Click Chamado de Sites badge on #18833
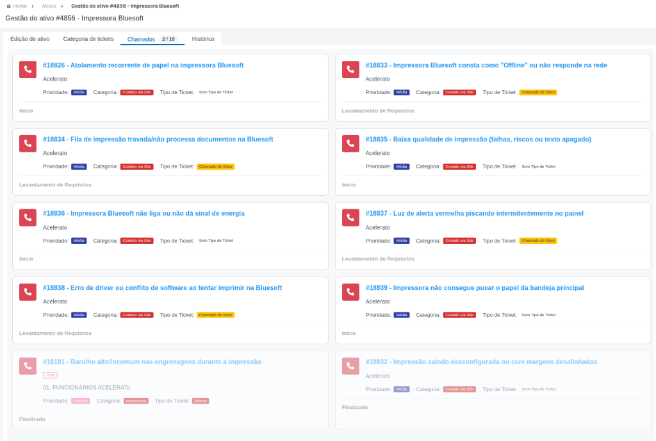The width and height of the screenshot is (656, 441). (538, 92)
